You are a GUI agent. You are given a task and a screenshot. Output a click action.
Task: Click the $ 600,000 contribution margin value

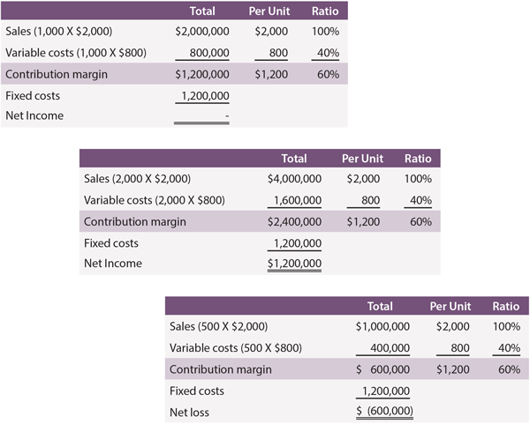pyautogui.click(x=382, y=369)
